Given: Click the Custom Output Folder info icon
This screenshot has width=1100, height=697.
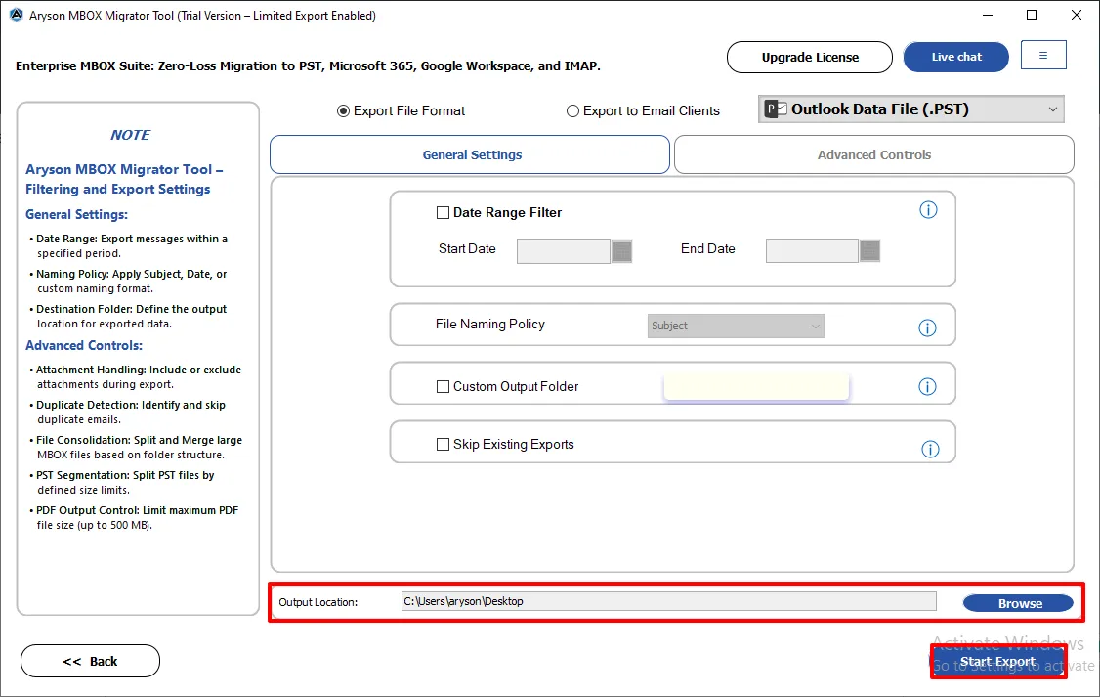Looking at the screenshot, I should tap(927, 387).
